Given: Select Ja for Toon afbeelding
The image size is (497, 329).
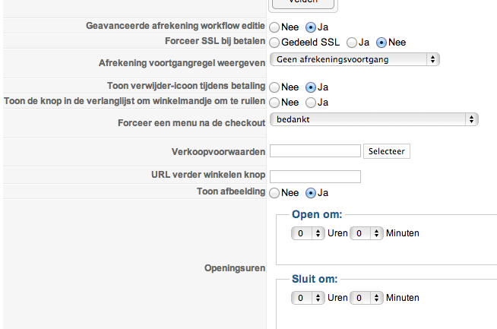Looking at the screenshot, I should (x=310, y=193).
